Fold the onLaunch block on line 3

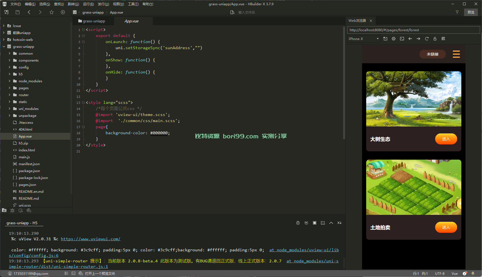(83, 42)
